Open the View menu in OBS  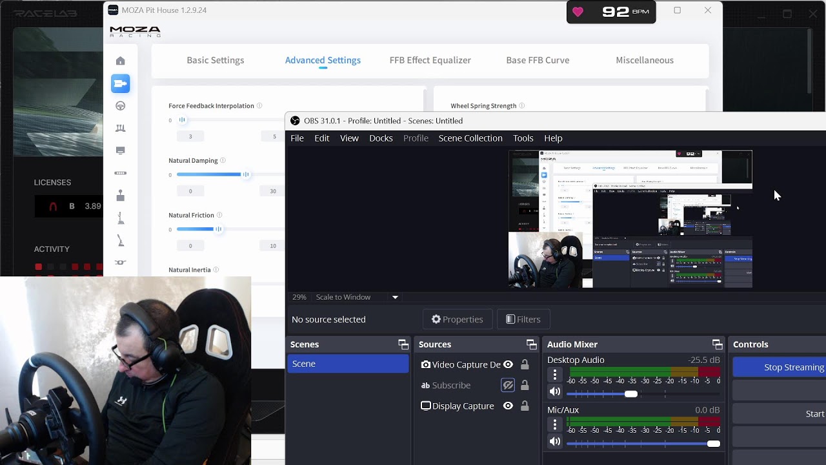coord(349,138)
